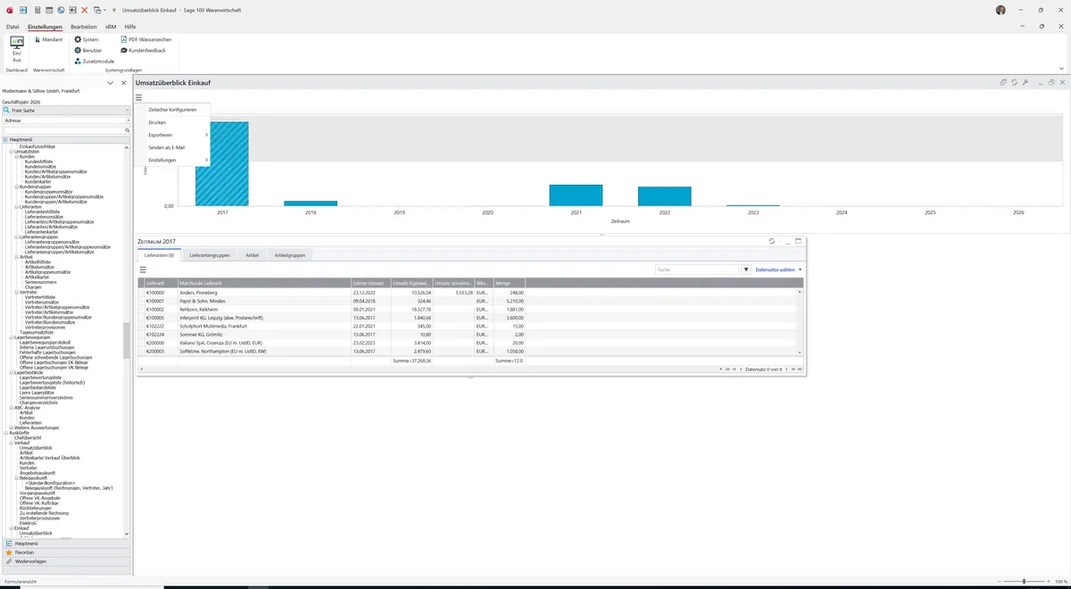
Task: Open Zusatzmodule in the ribbon
Action: [95, 61]
